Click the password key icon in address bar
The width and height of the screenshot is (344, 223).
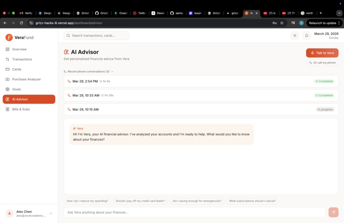274,23
